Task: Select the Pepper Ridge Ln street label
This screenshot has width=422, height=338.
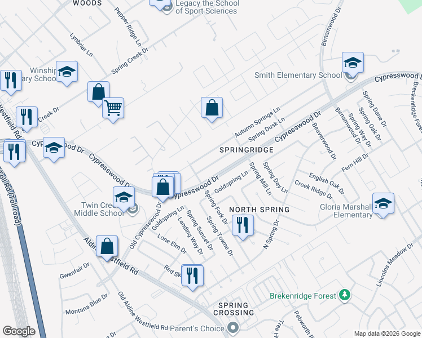Action: (x=128, y=26)
